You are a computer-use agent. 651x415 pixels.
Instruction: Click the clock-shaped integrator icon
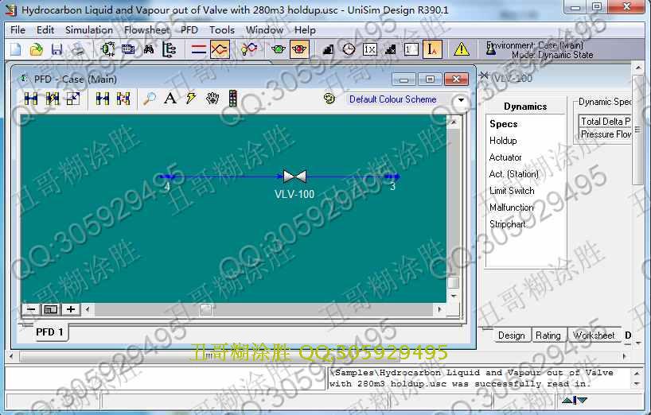(349, 49)
